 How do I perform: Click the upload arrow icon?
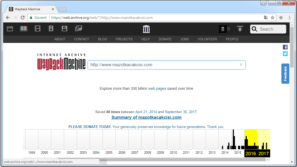click(x=240, y=29)
